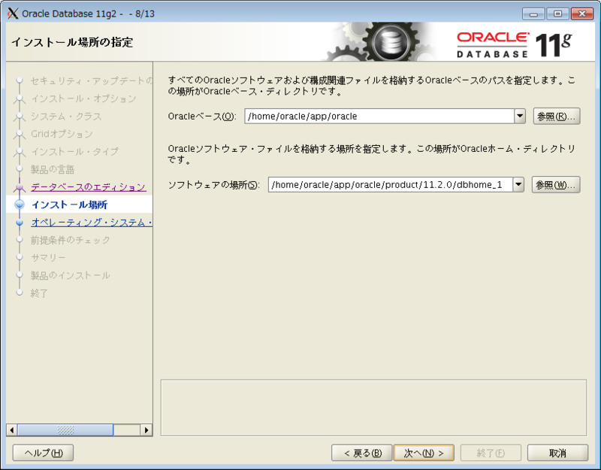
Task: Open the ソフトウェアの場所 dropdown list
Action: click(519, 183)
